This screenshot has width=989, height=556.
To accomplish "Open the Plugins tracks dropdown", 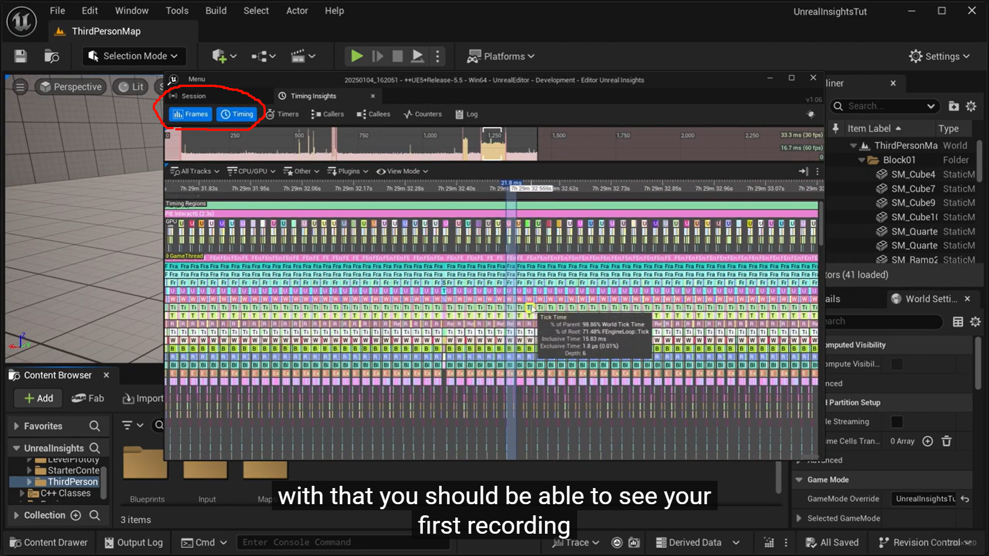I will coord(348,172).
